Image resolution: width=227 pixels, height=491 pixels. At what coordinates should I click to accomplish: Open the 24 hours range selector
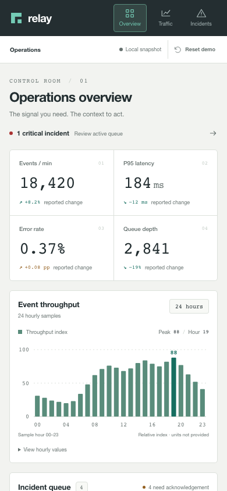(189, 306)
